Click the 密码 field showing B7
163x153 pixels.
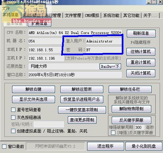tap(104, 50)
